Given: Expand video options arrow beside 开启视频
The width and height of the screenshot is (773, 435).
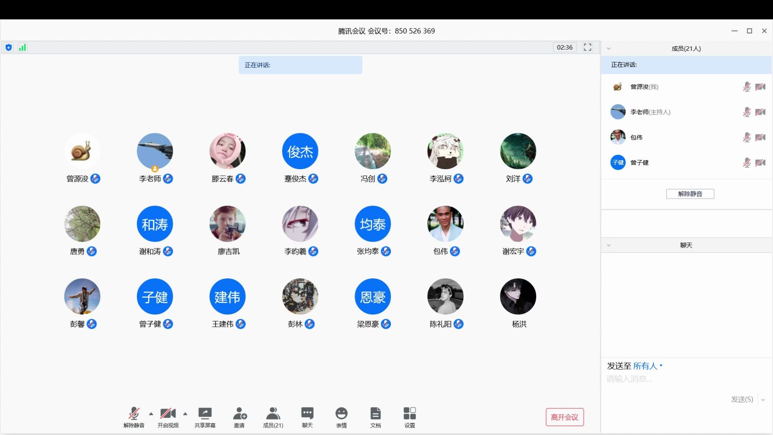Looking at the screenshot, I should pos(185,414).
